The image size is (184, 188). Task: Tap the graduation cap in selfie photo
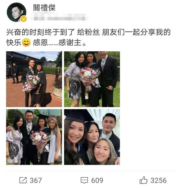pyautogui.click(x=79, y=116)
